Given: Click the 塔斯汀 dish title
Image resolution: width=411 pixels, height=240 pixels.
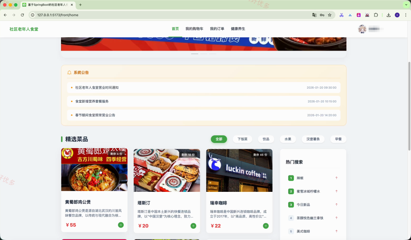Looking at the screenshot, I should tap(144, 203).
